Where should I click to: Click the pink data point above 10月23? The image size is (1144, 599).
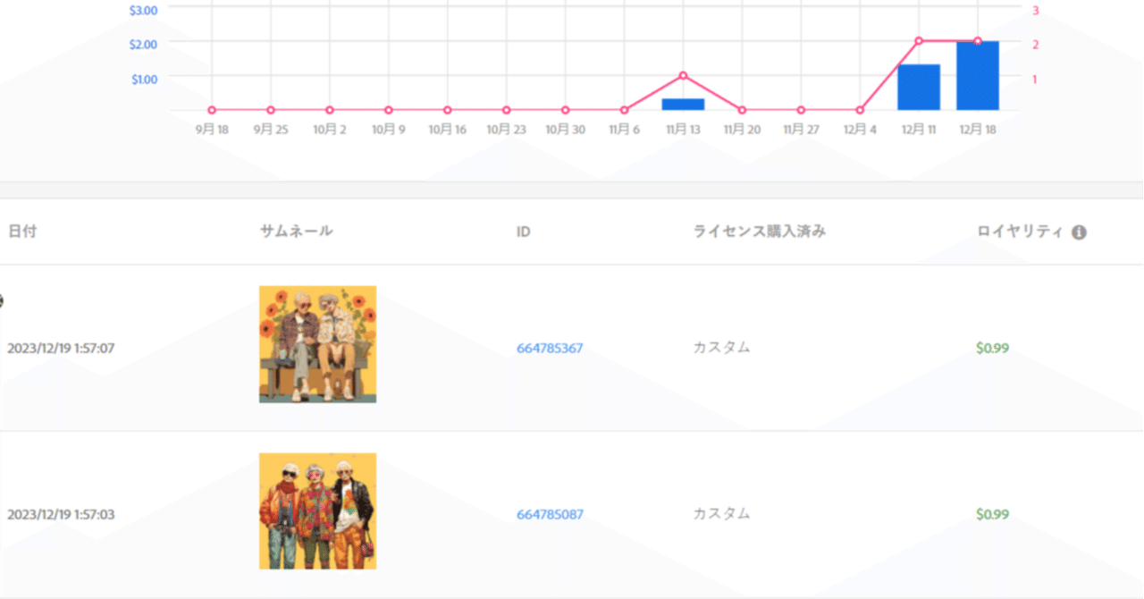click(x=506, y=109)
